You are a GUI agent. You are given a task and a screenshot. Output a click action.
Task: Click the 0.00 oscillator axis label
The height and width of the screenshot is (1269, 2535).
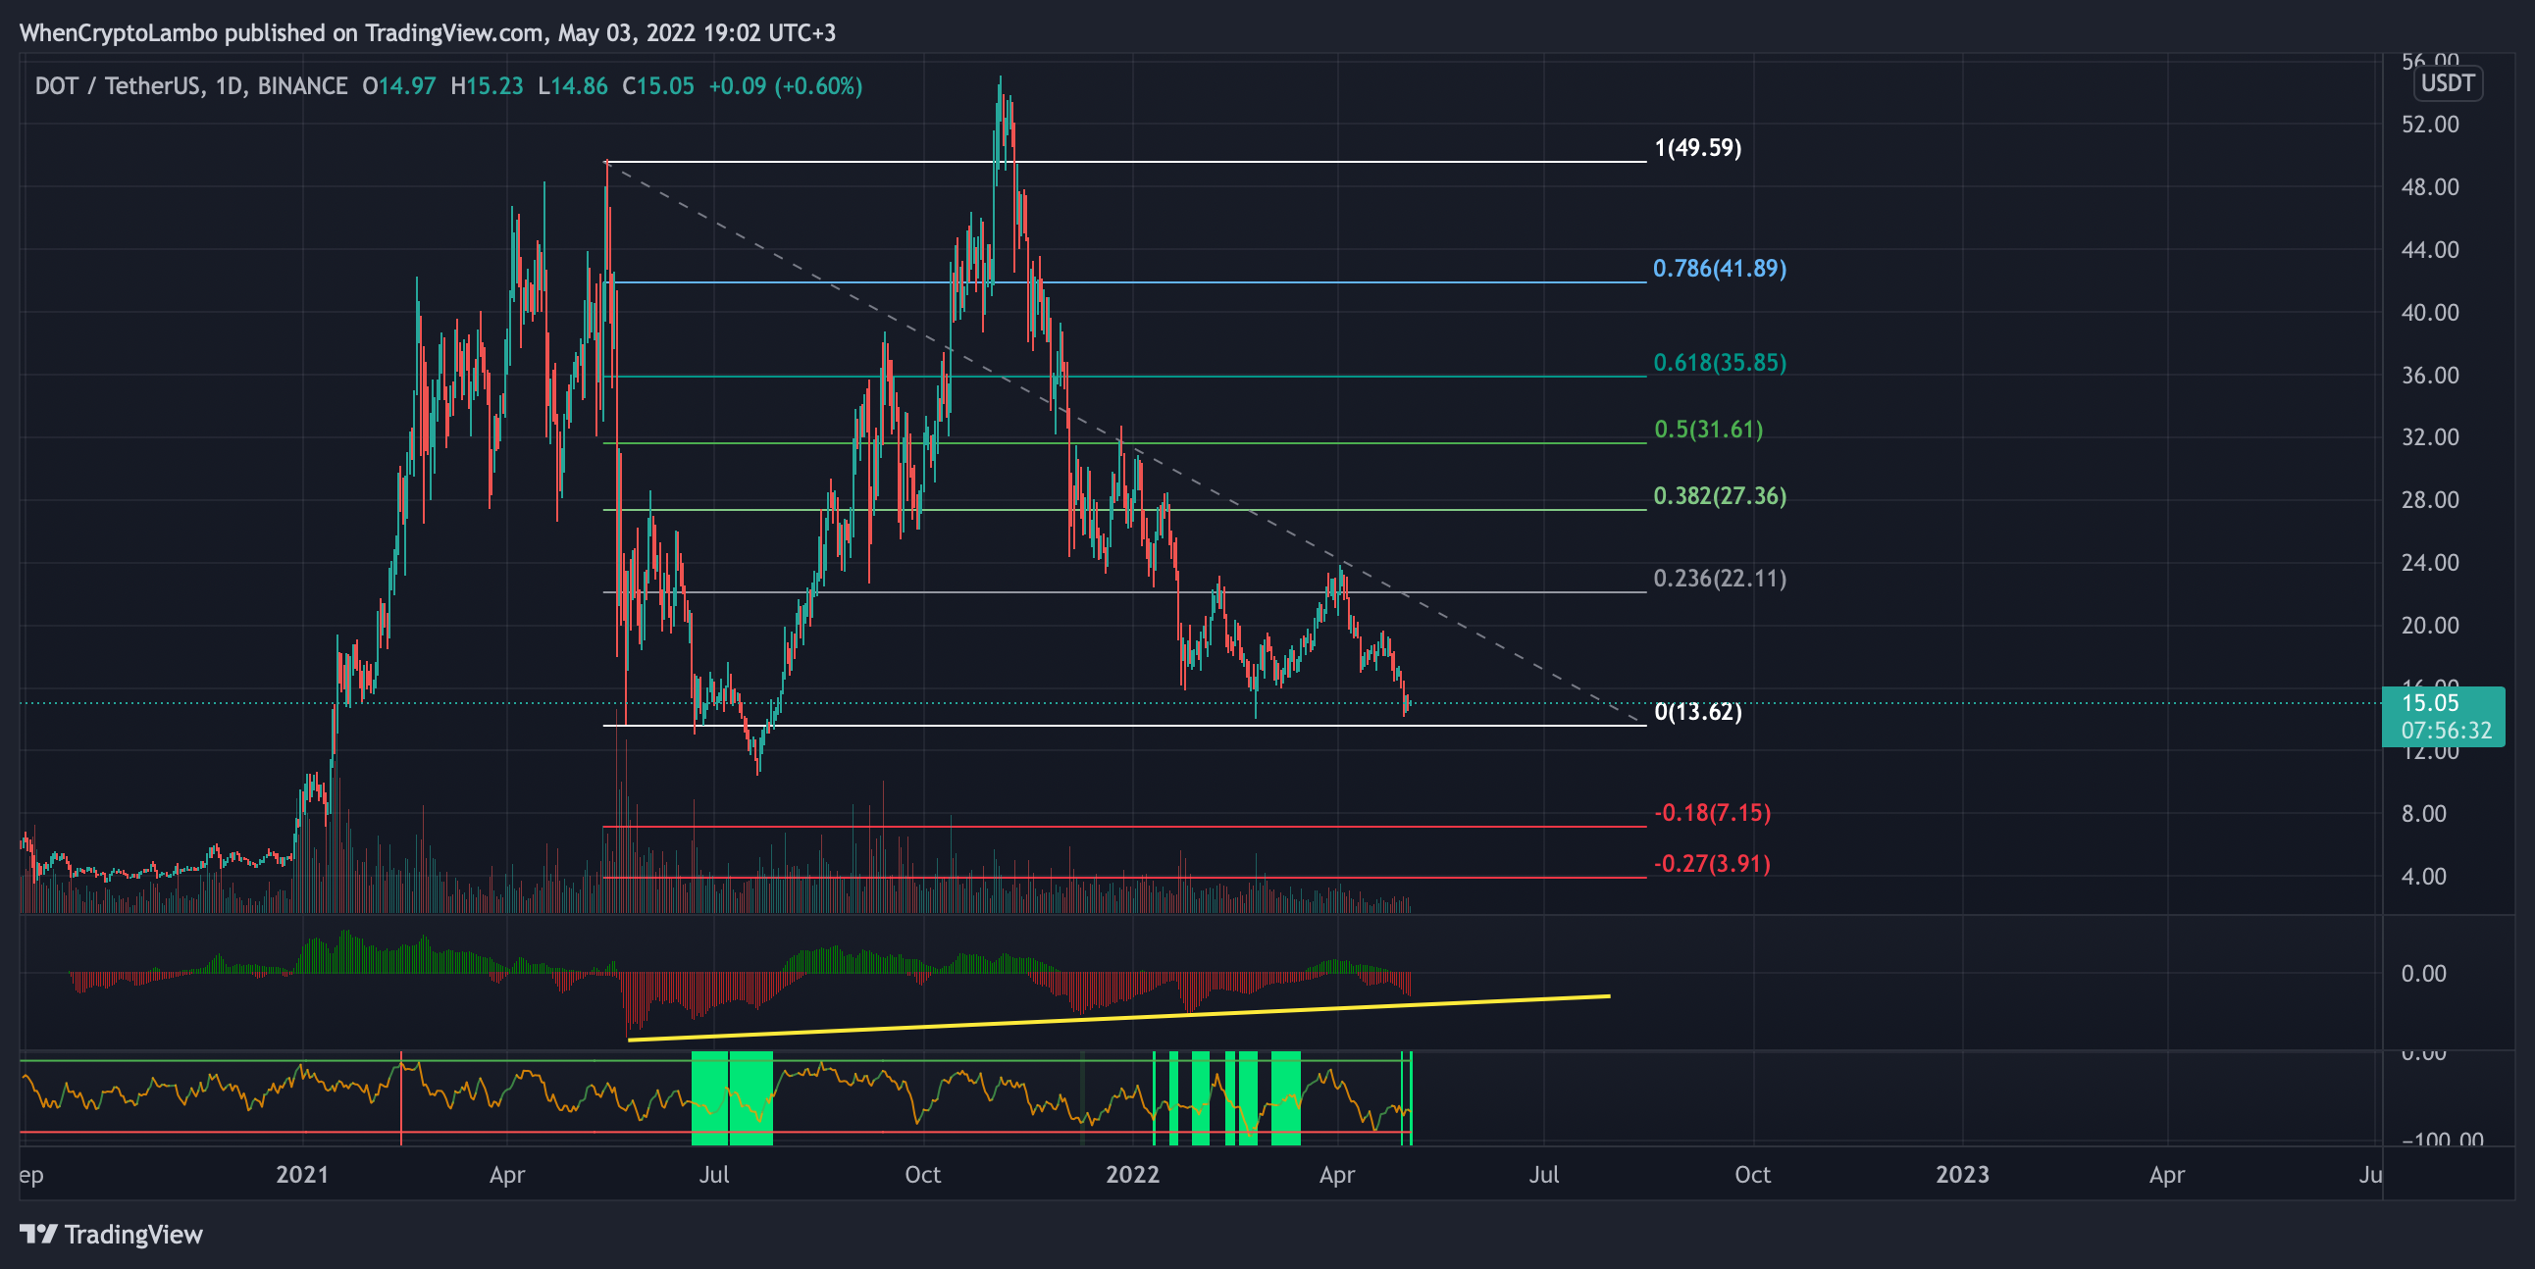[x=2423, y=974]
